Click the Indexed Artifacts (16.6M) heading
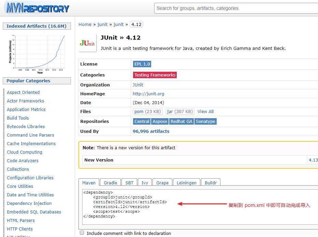 (x=37, y=26)
